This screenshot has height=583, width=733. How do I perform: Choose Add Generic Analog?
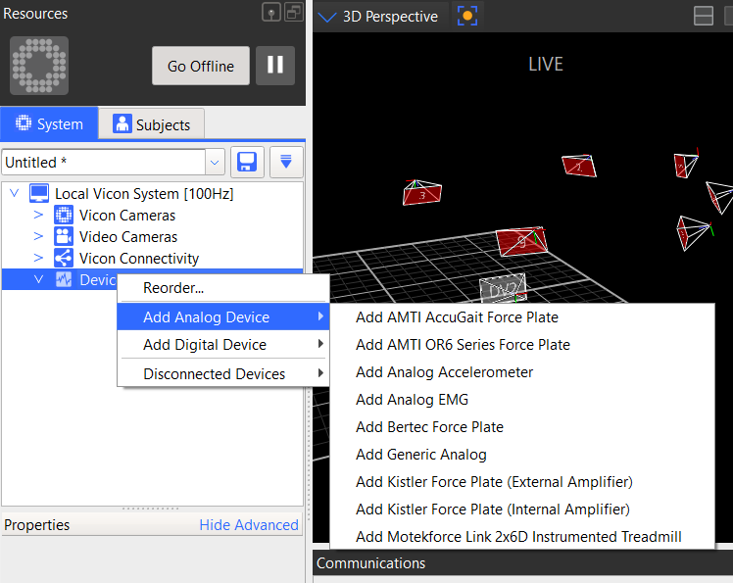pos(522,455)
